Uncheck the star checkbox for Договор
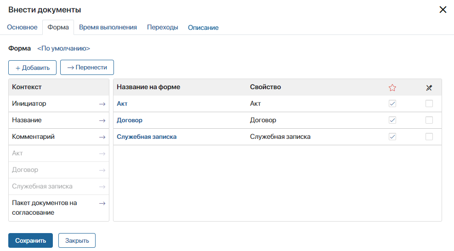Image resolution: width=454 pixels, height=251 pixels. pyautogui.click(x=392, y=120)
